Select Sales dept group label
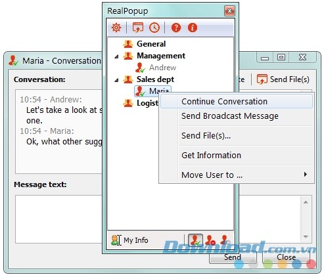This screenshot has height=277, width=324. (155, 79)
